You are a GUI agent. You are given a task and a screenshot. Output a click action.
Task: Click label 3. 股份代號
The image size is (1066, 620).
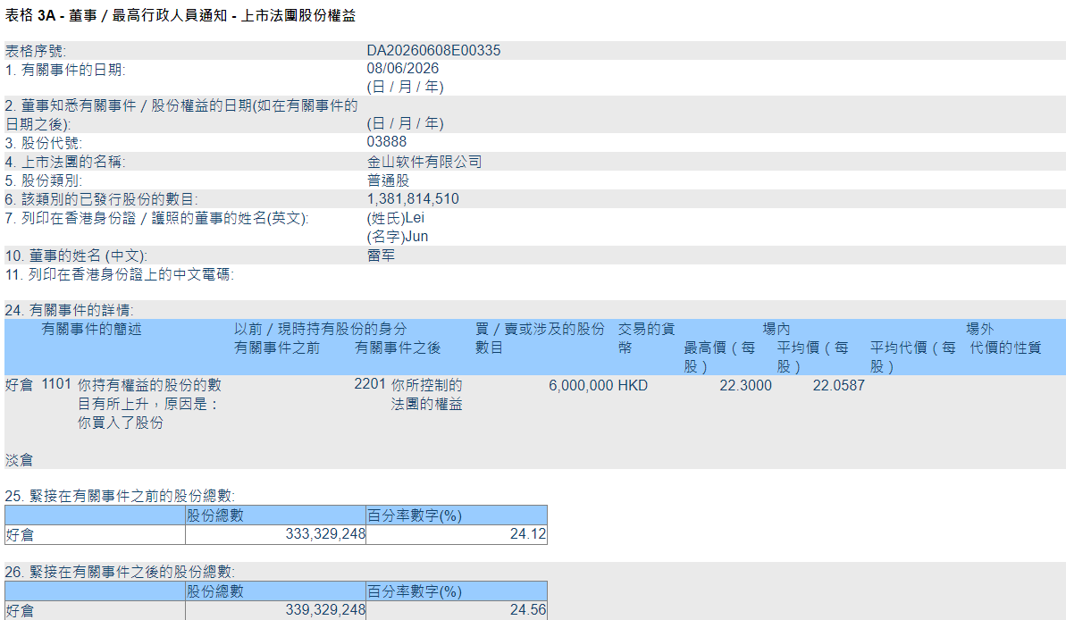point(44,143)
